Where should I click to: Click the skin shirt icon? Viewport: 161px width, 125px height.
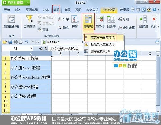138,10
